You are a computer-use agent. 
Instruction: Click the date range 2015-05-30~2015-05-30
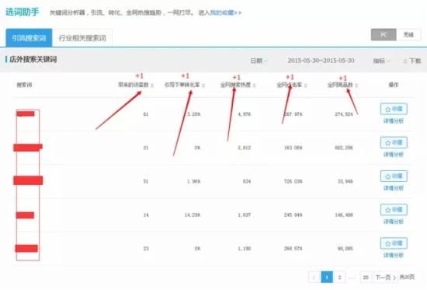pyautogui.click(x=321, y=61)
